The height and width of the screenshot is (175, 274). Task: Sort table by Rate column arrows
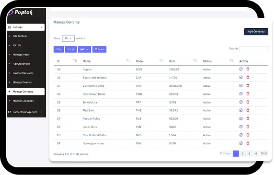[x=195, y=60]
